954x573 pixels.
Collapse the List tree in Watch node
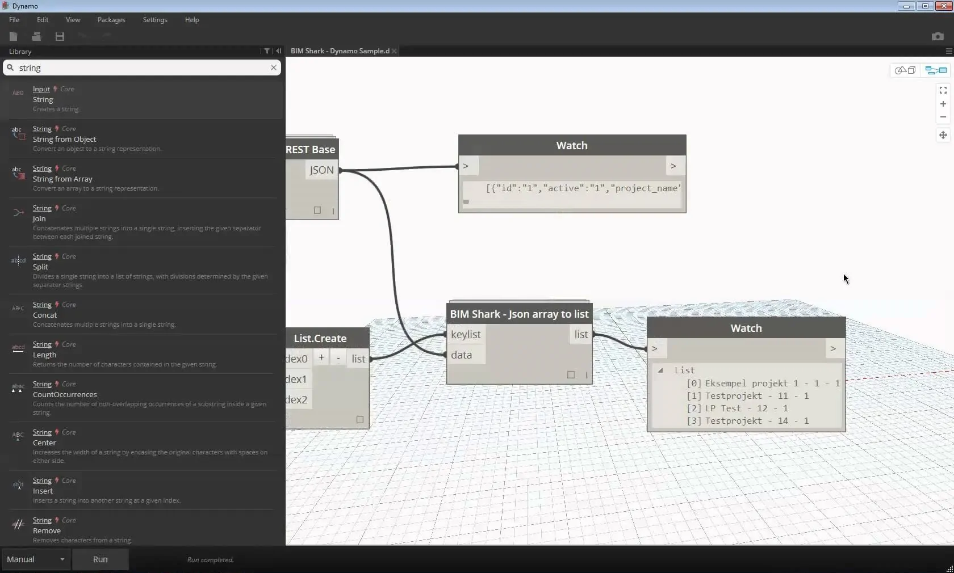[660, 370]
